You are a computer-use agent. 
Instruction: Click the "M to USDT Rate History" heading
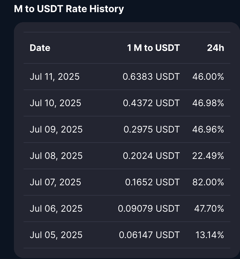(69, 9)
